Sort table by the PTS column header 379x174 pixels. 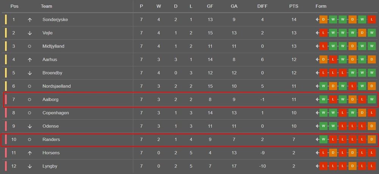point(294,6)
